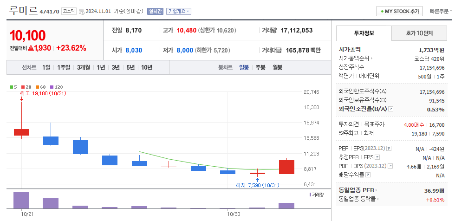The image size is (455, 221).
Task: Click the 시가총액 1,733억원 value
Action: tap(431, 50)
